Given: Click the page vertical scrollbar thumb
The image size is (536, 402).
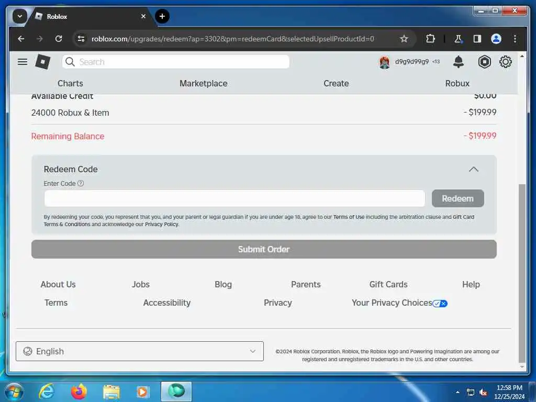Looking at the screenshot, I should tap(522, 273).
